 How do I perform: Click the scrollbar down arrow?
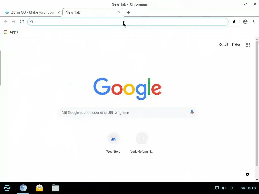click(x=257, y=180)
